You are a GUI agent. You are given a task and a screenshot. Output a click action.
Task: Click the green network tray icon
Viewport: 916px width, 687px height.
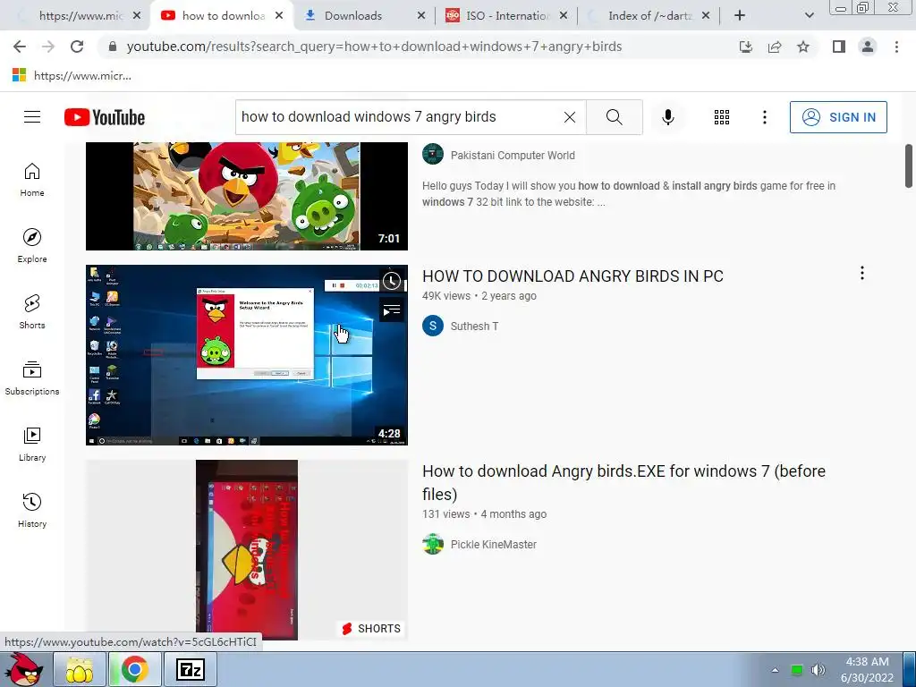[x=796, y=670]
